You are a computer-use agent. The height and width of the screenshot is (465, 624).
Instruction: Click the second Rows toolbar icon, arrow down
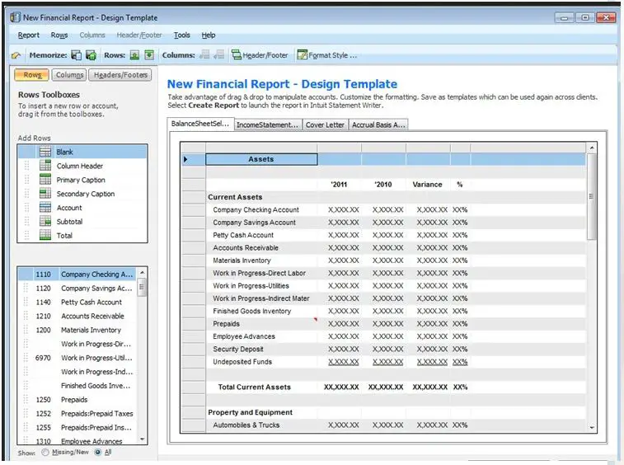[x=149, y=55]
